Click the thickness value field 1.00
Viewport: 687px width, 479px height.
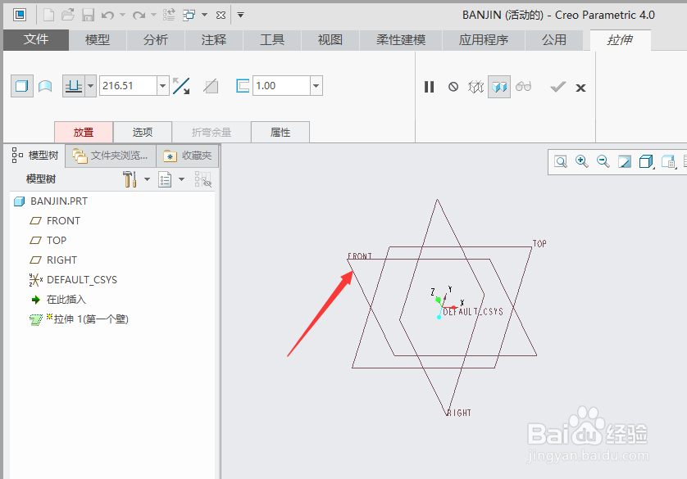click(281, 86)
